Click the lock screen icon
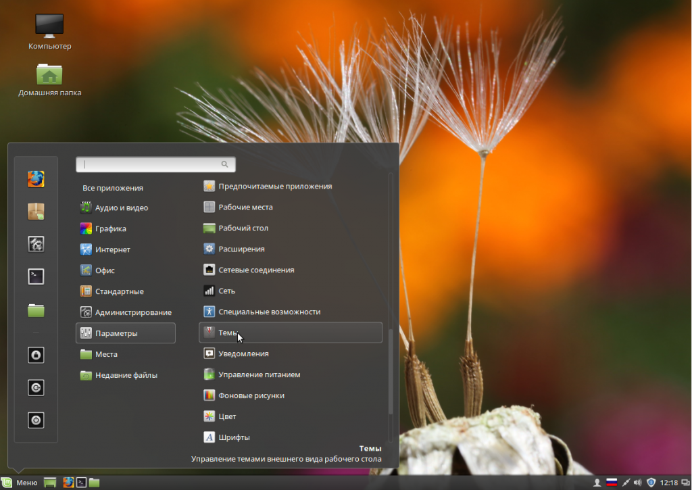Viewport: 692px width, 490px height. point(36,355)
